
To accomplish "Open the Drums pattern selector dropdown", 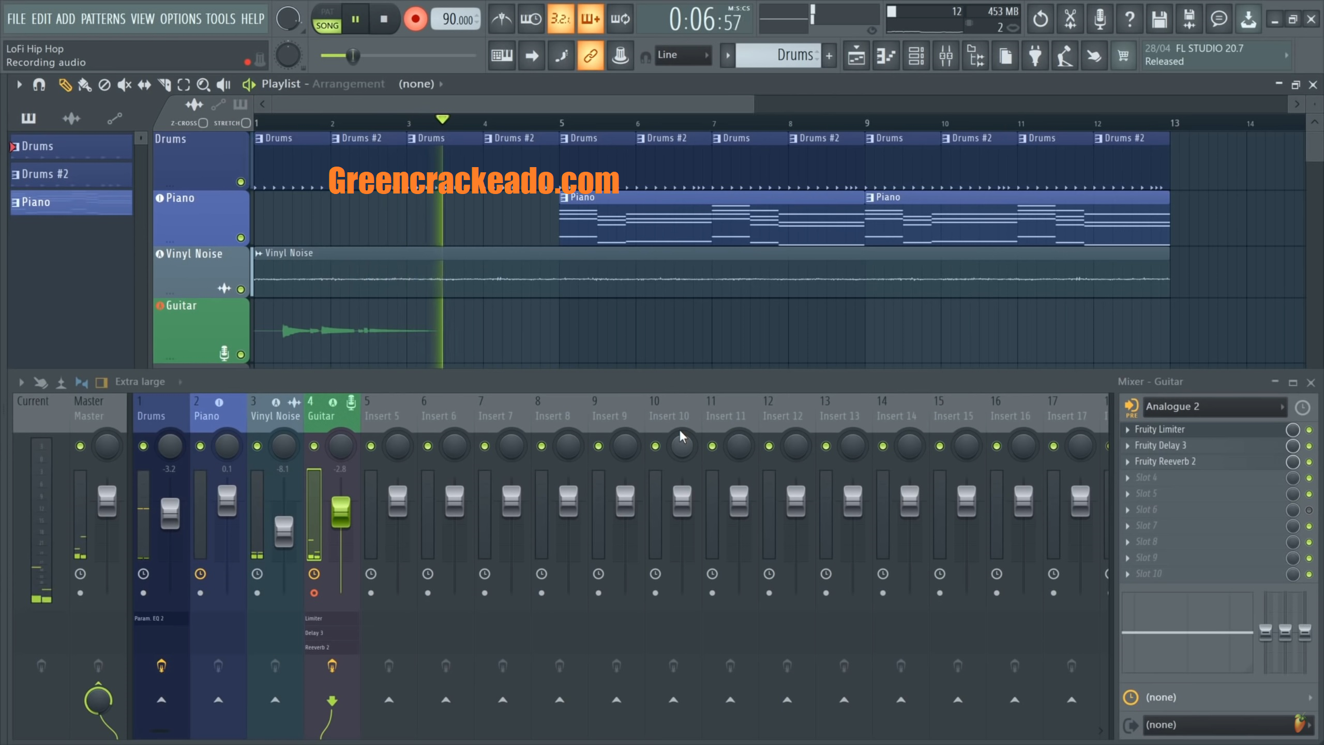I will (778, 55).
